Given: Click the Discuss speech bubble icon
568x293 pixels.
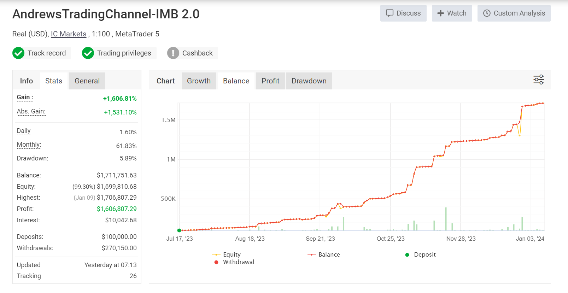Looking at the screenshot, I should point(390,13).
